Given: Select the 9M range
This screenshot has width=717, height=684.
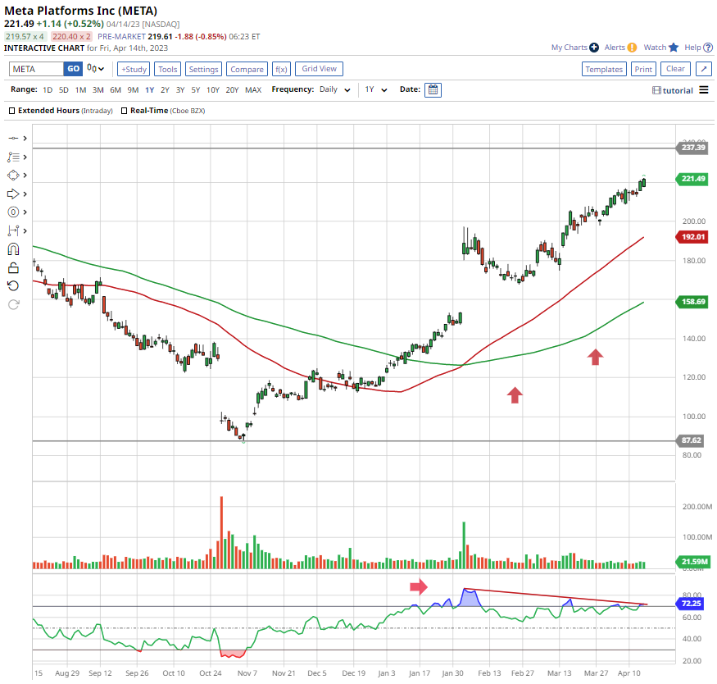Looking at the screenshot, I should (x=133, y=90).
